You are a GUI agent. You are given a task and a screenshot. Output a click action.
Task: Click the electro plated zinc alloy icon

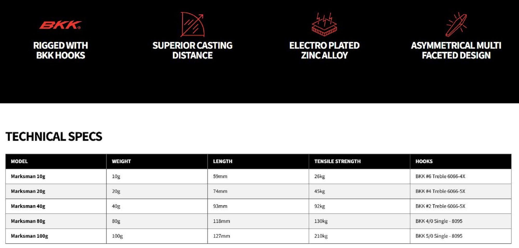[324, 25]
